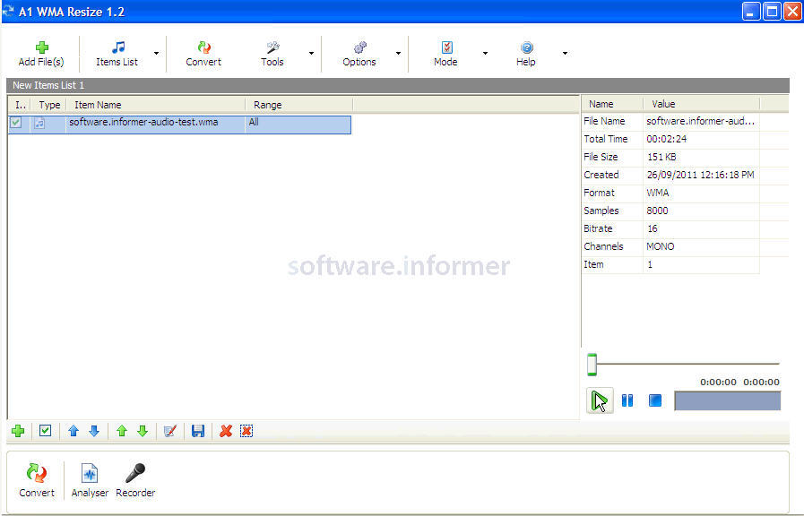Screen dimensions: 804x516
Task: Click the Range column header
Action: [299, 105]
